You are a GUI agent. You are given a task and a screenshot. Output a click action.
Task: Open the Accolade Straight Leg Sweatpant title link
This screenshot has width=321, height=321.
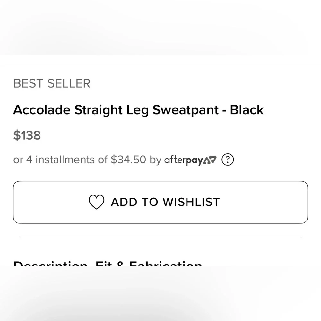138,110
